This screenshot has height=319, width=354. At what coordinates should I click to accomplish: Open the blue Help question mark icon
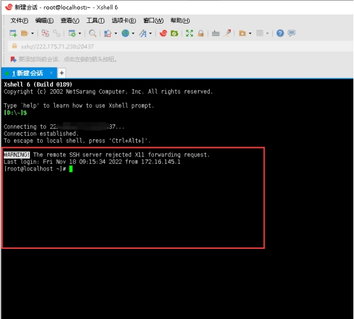[x=280, y=33]
